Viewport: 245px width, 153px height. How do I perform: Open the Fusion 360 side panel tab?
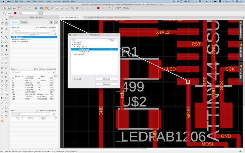pyautogui.click(x=241, y=51)
